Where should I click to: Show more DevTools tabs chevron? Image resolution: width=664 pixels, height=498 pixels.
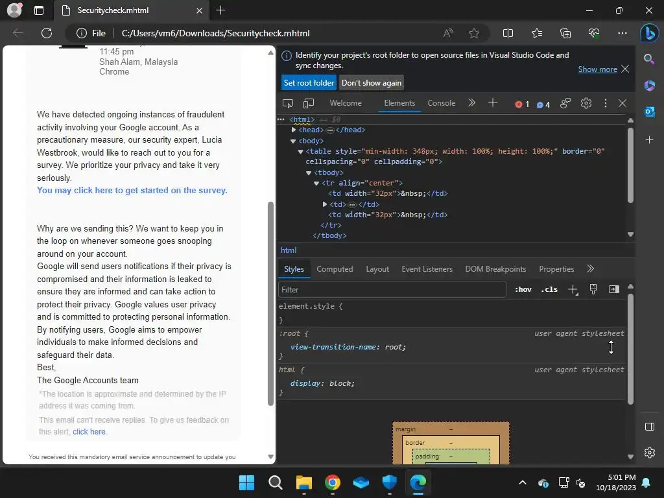(x=472, y=103)
